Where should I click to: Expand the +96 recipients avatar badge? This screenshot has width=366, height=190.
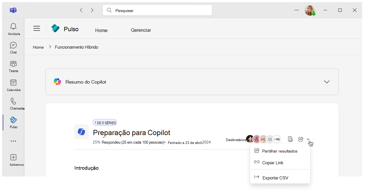click(277, 139)
